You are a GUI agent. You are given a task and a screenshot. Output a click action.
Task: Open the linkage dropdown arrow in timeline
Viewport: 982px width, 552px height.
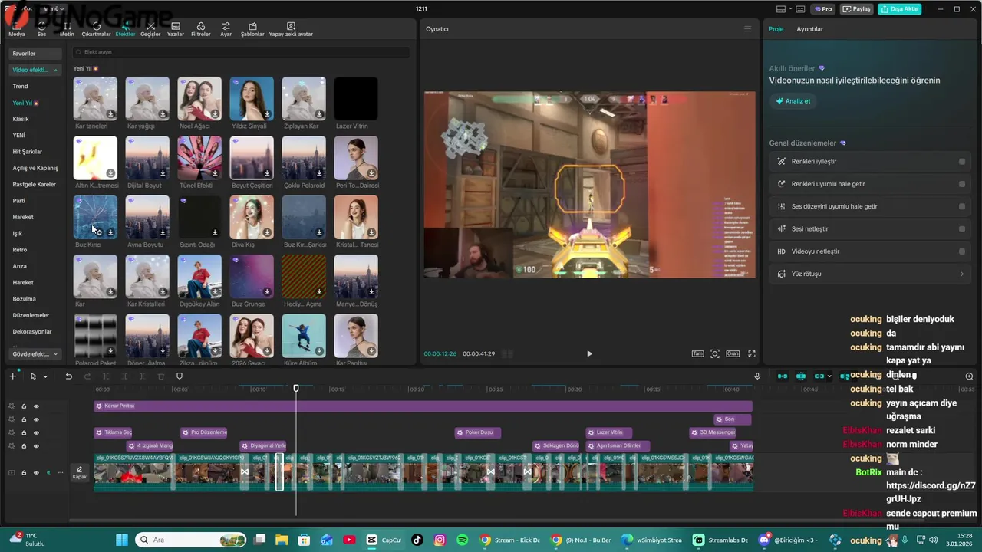pyautogui.click(x=829, y=376)
